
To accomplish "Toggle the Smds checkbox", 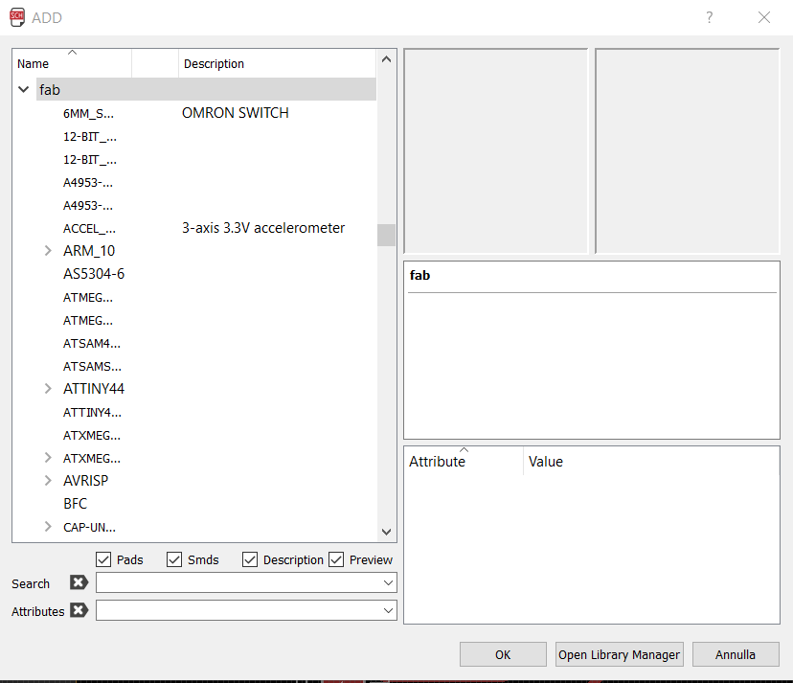I will tap(174, 559).
